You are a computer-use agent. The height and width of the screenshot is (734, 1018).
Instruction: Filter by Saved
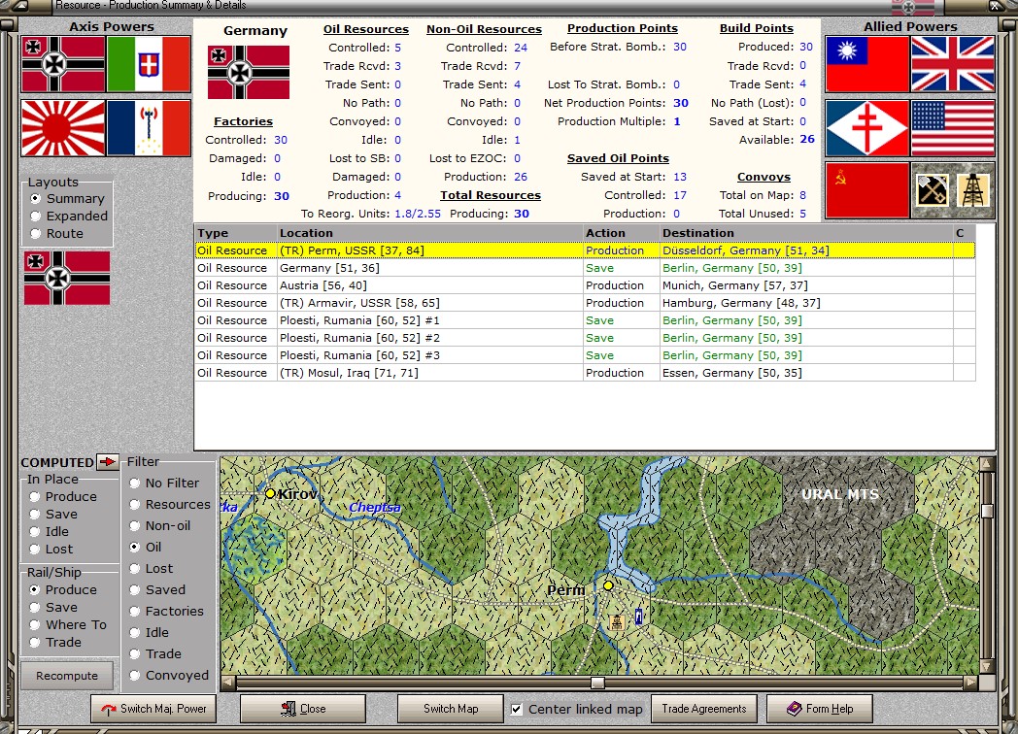click(157, 590)
